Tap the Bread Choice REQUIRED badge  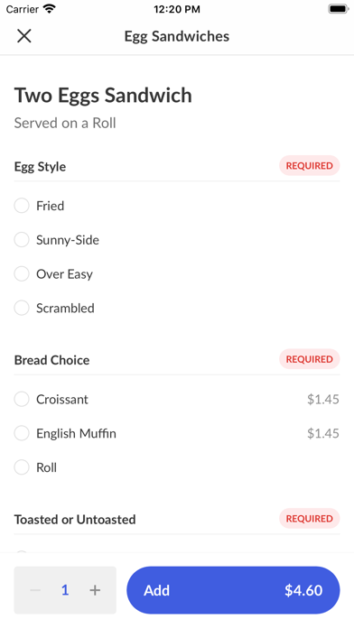[309, 359]
